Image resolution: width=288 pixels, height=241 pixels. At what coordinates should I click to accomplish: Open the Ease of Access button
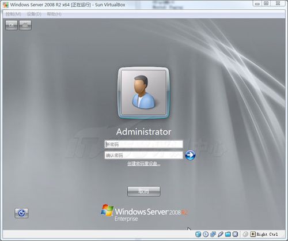tap(21, 213)
